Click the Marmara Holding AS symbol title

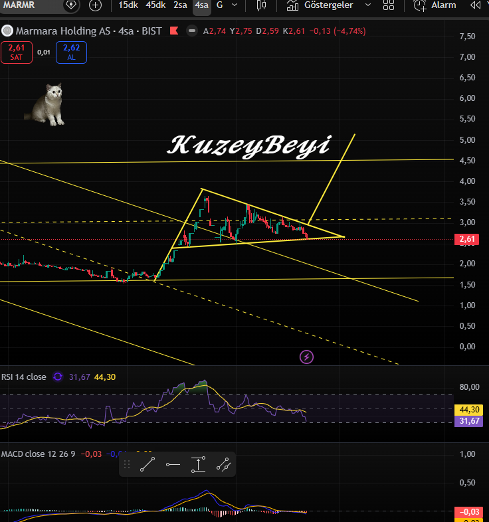pos(88,31)
